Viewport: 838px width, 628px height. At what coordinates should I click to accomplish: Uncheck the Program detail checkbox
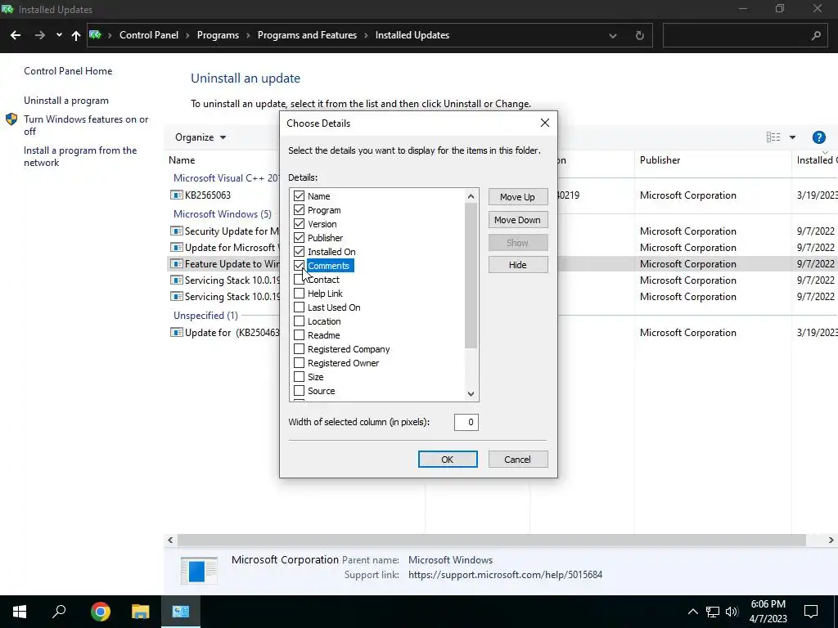(300, 210)
